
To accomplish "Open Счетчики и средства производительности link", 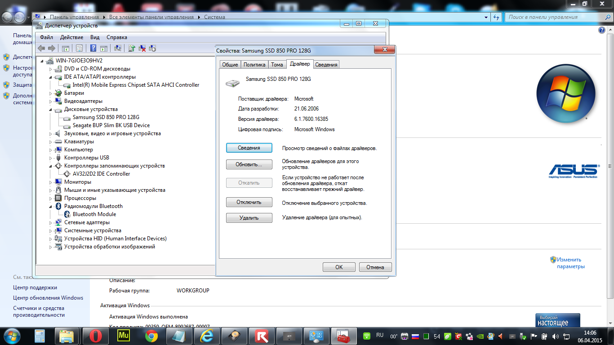I will tap(39, 312).
